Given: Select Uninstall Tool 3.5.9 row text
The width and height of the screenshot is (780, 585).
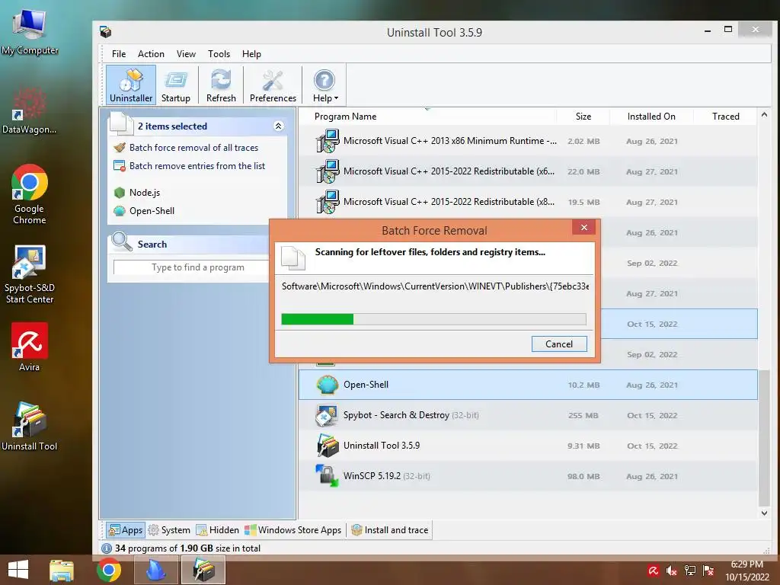Looking at the screenshot, I should (x=382, y=445).
